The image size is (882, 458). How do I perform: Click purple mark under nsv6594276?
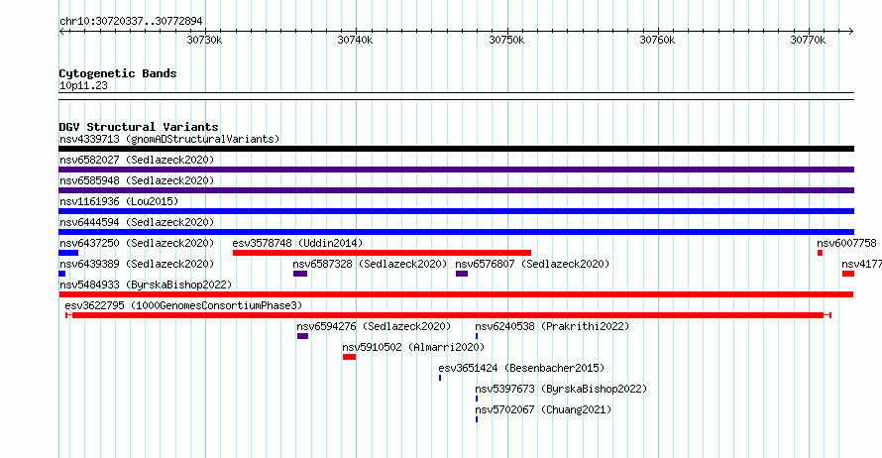302,336
